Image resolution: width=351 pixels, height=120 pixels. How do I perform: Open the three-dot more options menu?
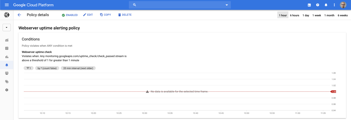click(x=334, y=5)
